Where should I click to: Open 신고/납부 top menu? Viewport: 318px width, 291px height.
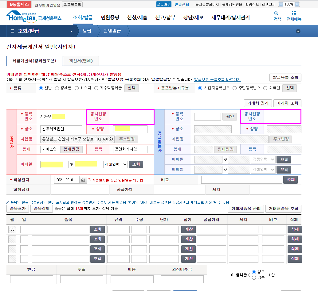coord(165,17)
